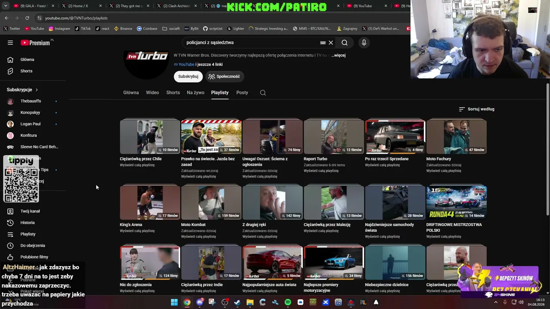Viewport: 550px width, 309px height.
Task: Open the Windows Start menu
Action: [x=174, y=302]
